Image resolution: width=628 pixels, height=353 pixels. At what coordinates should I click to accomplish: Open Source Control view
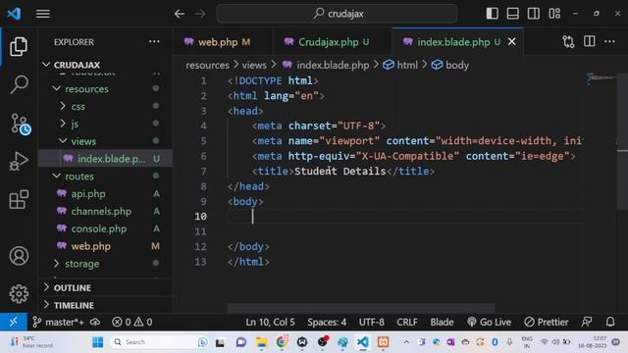click(x=20, y=124)
